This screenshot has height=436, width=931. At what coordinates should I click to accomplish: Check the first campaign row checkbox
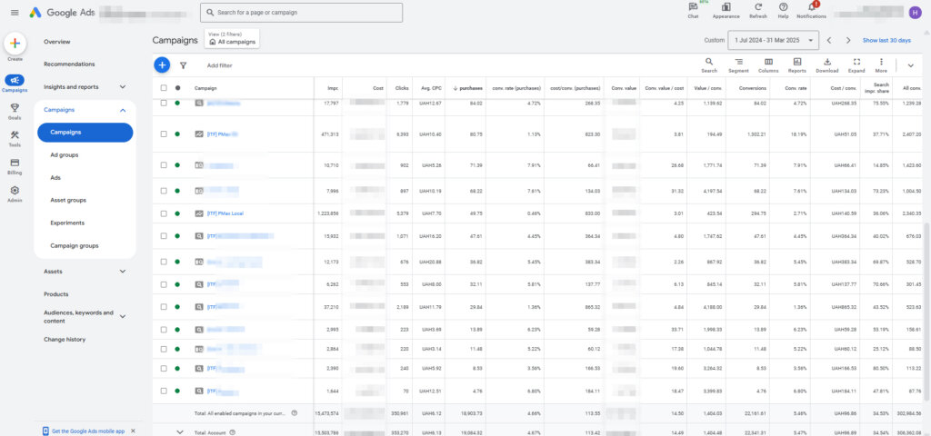click(164, 104)
